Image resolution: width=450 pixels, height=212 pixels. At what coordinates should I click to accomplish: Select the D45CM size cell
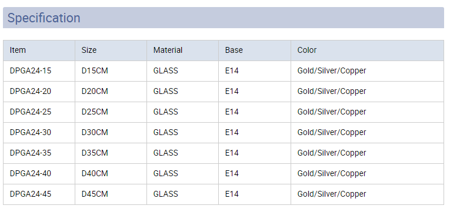(x=111, y=194)
